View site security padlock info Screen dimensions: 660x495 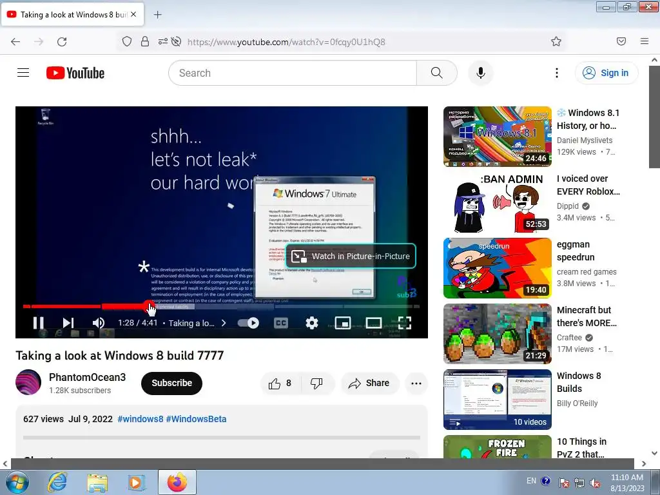[x=145, y=41]
